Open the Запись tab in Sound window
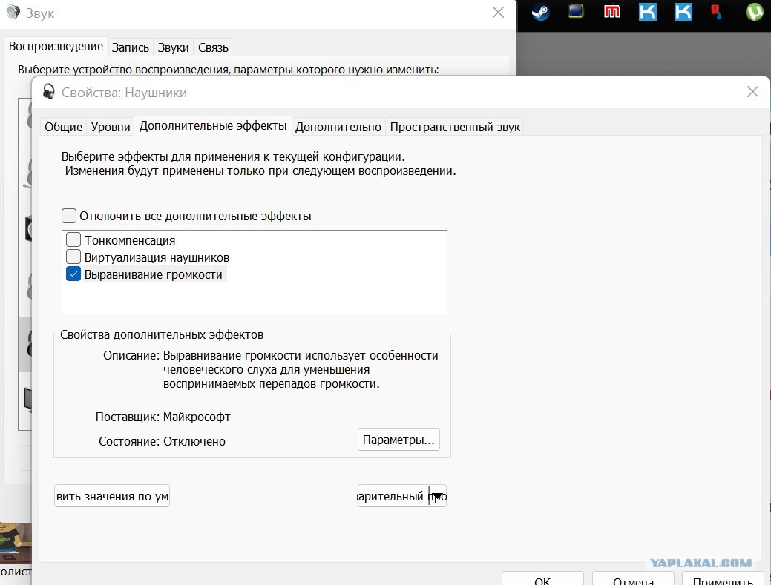 131,47
